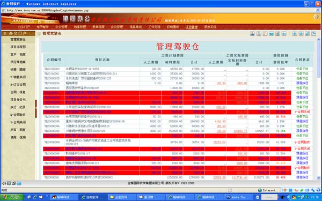This screenshot has height=201, width=322.
Task: Open 管理驾驶仓 in the sidebar
Action: [x=18, y=39]
